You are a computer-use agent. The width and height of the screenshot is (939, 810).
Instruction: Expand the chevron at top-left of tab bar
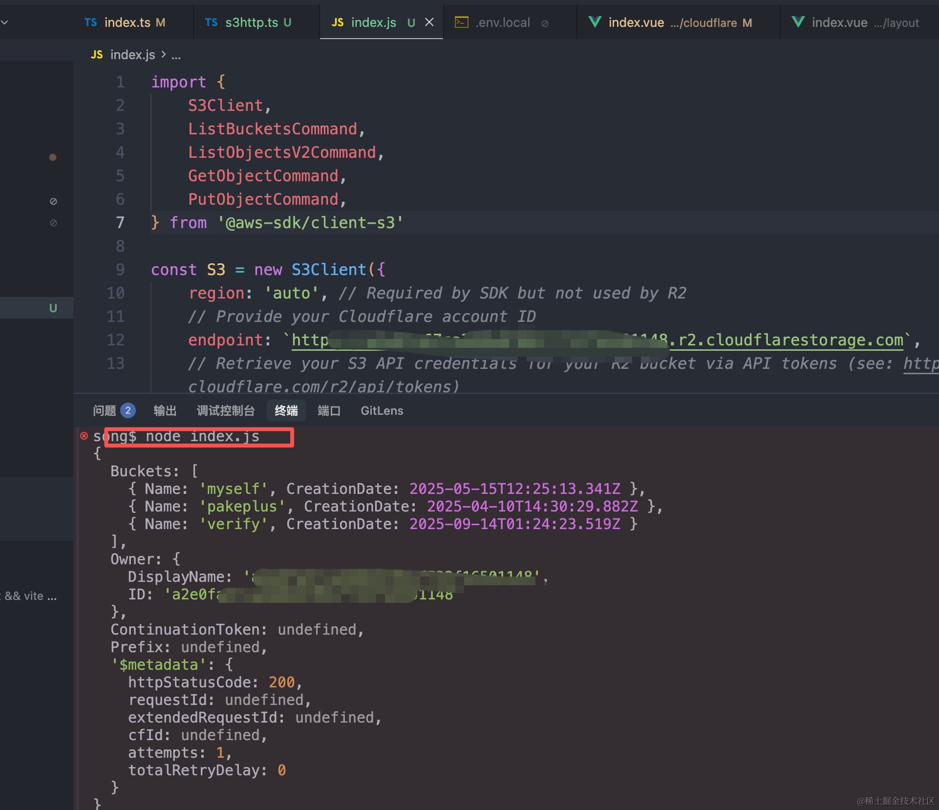tap(4, 22)
